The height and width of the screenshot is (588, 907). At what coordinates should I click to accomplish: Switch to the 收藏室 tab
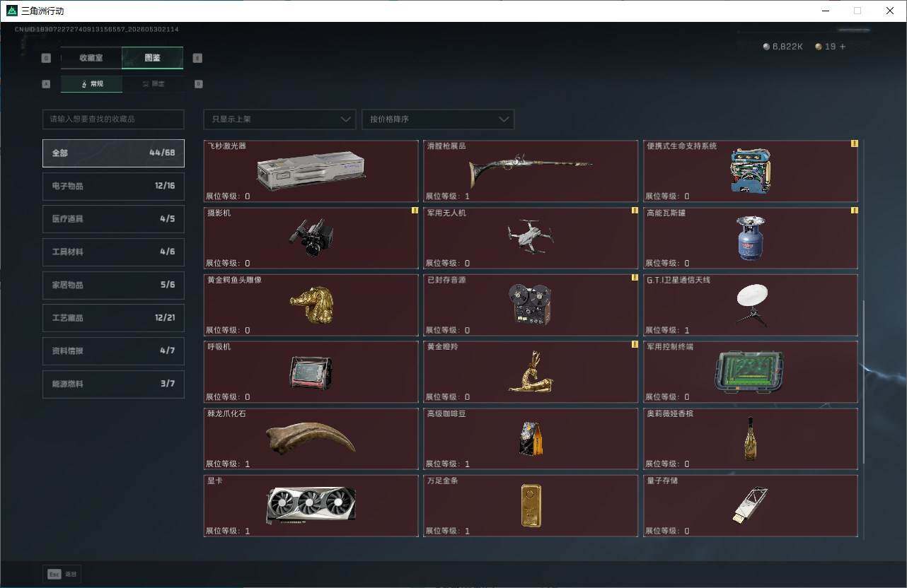[x=91, y=58]
